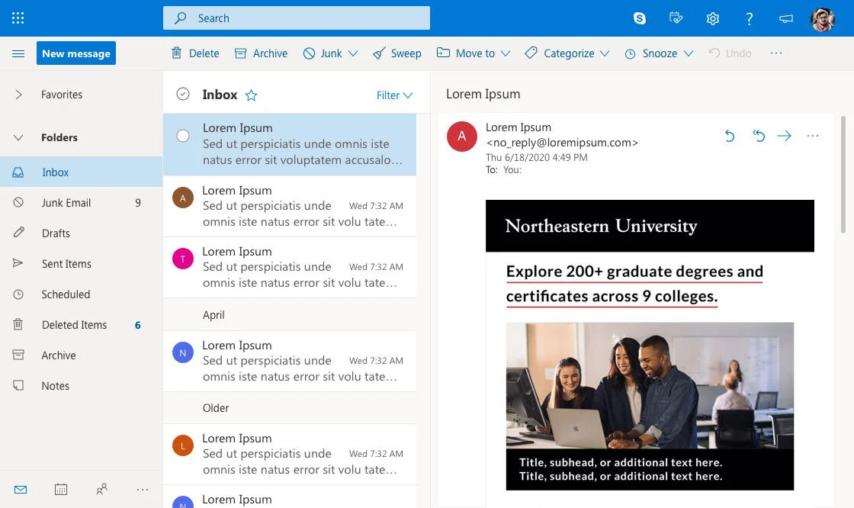Image resolution: width=854 pixels, height=508 pixels.
Task: Tick the selection circle on first message
Action: coord(183,136)
